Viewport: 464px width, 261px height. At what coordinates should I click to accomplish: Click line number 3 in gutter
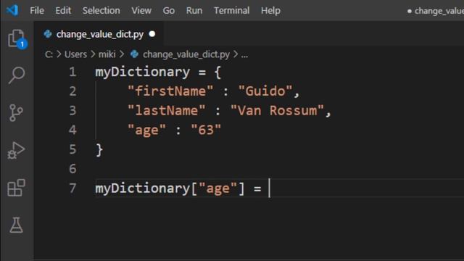click(x=72, y=111)
